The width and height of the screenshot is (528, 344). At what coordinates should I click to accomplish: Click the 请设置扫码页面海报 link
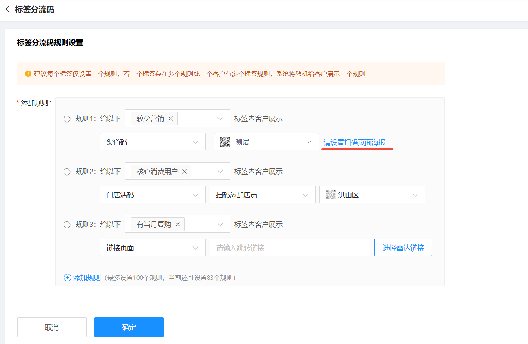(x=355, y=142)
